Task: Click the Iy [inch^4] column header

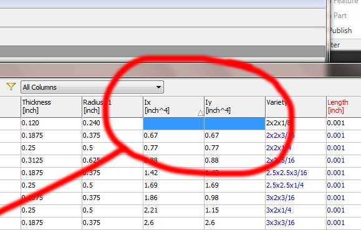Action: 234,107
